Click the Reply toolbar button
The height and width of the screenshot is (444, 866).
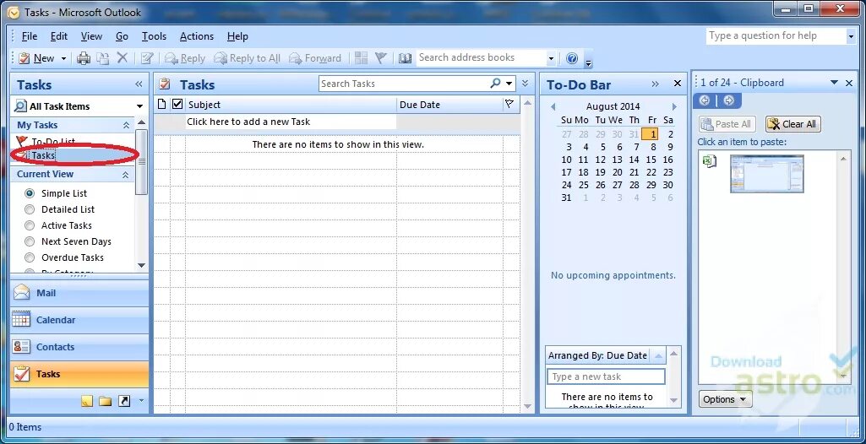click(x=185, y=58)
